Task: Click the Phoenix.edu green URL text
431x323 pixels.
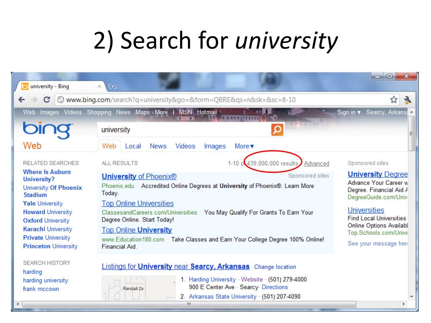Action: [x=118, y=186]
